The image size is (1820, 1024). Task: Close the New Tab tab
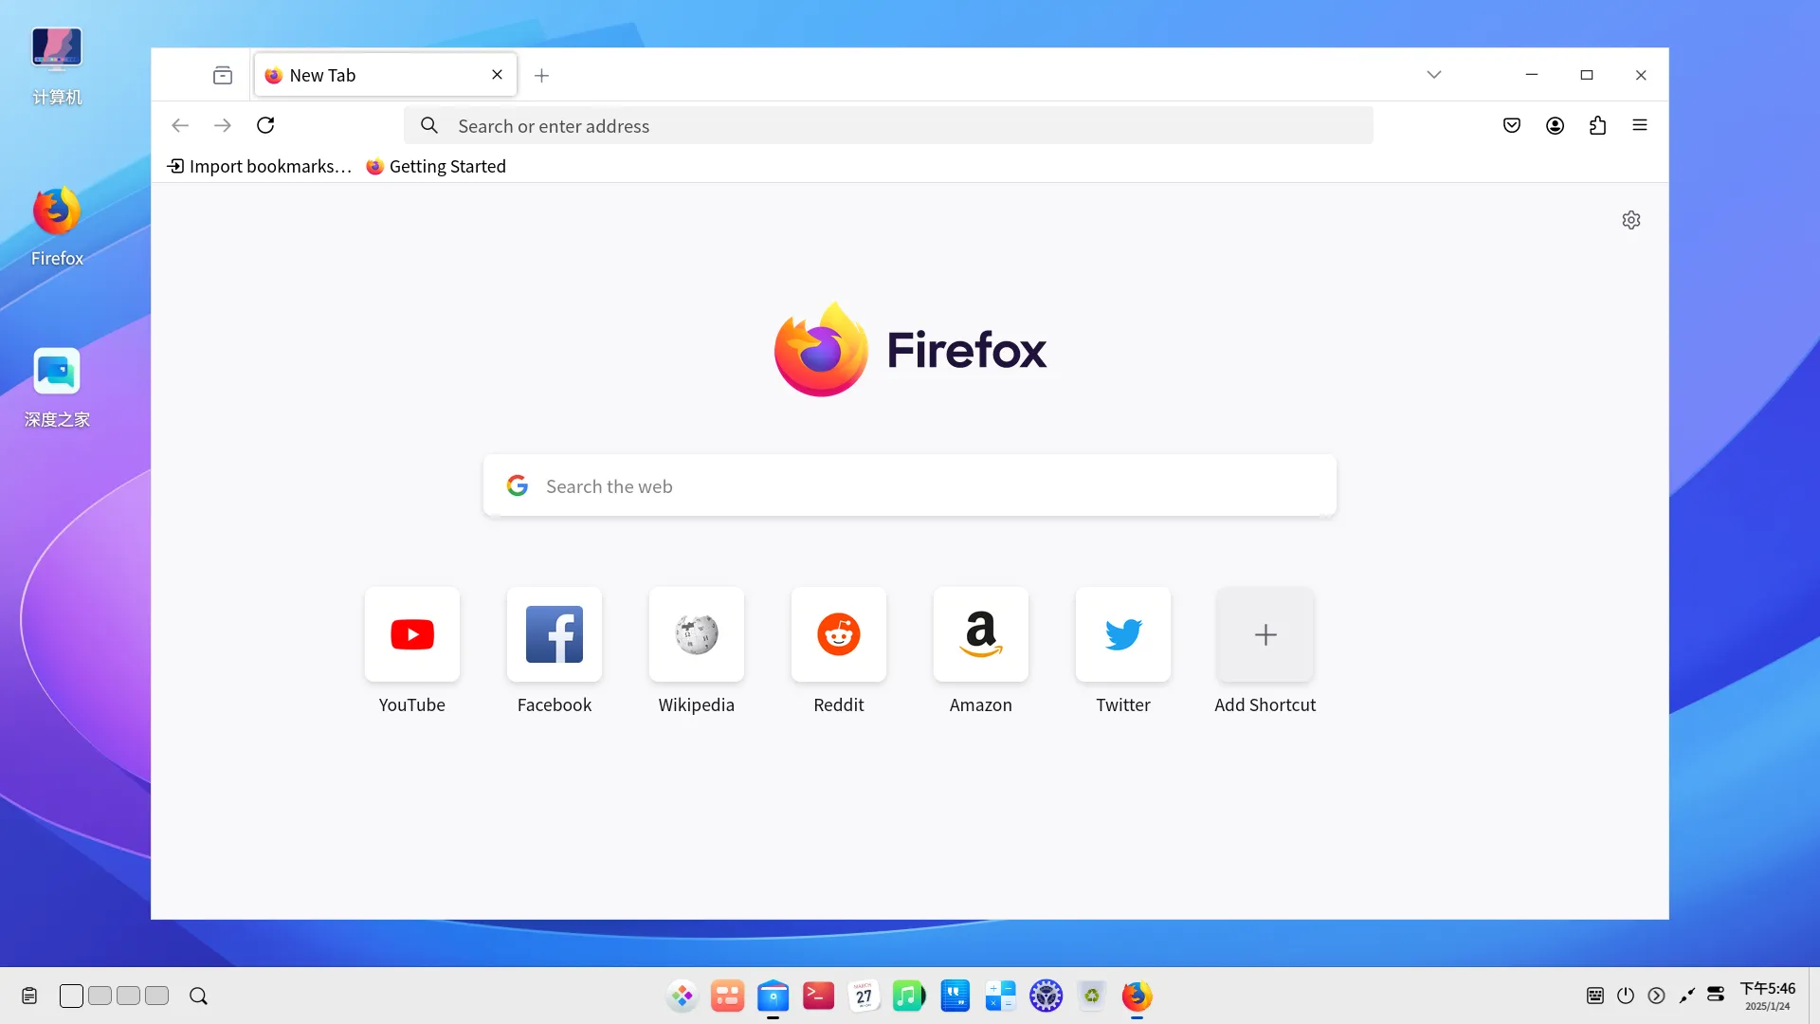(497, 75)
